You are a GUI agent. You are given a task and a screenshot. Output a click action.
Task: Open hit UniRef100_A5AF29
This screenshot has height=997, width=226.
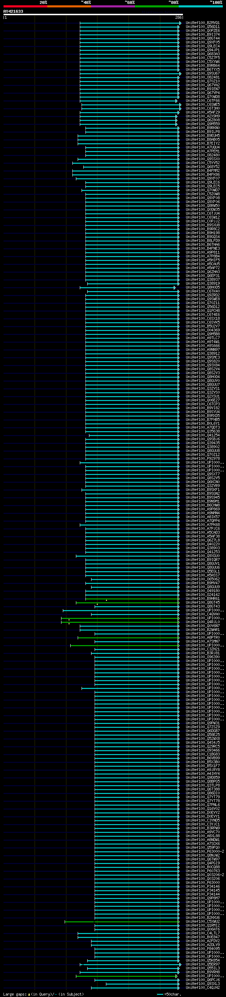(202, 112)
